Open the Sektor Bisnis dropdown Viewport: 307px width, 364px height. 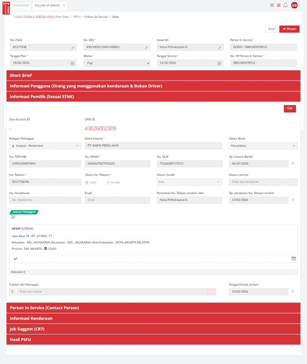(x=263, y=146)
